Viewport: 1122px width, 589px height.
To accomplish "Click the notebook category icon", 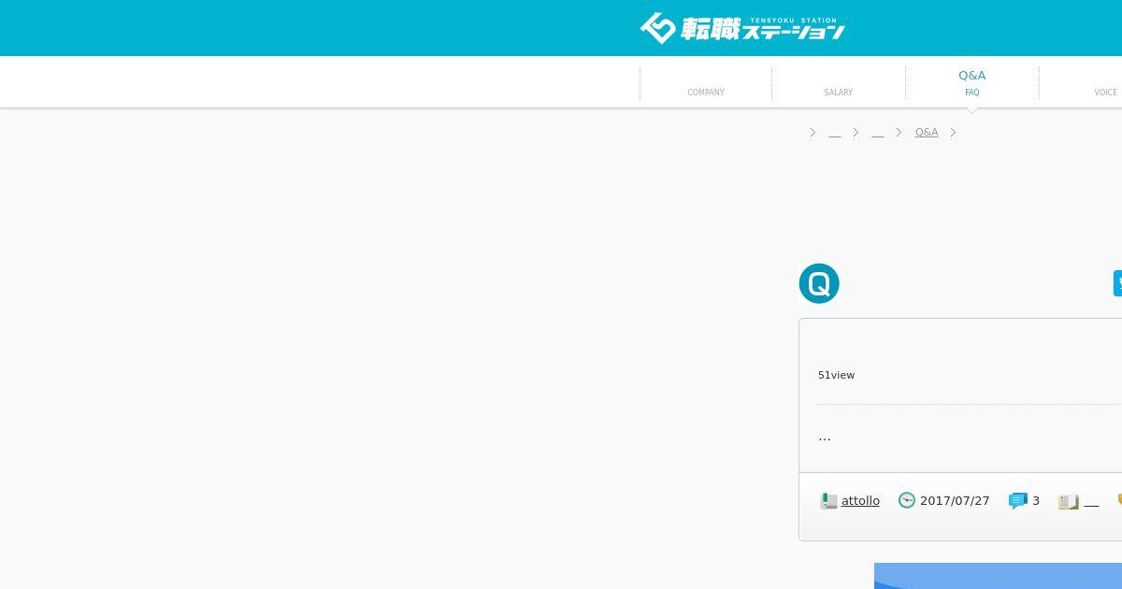I will coord(1069,501).
